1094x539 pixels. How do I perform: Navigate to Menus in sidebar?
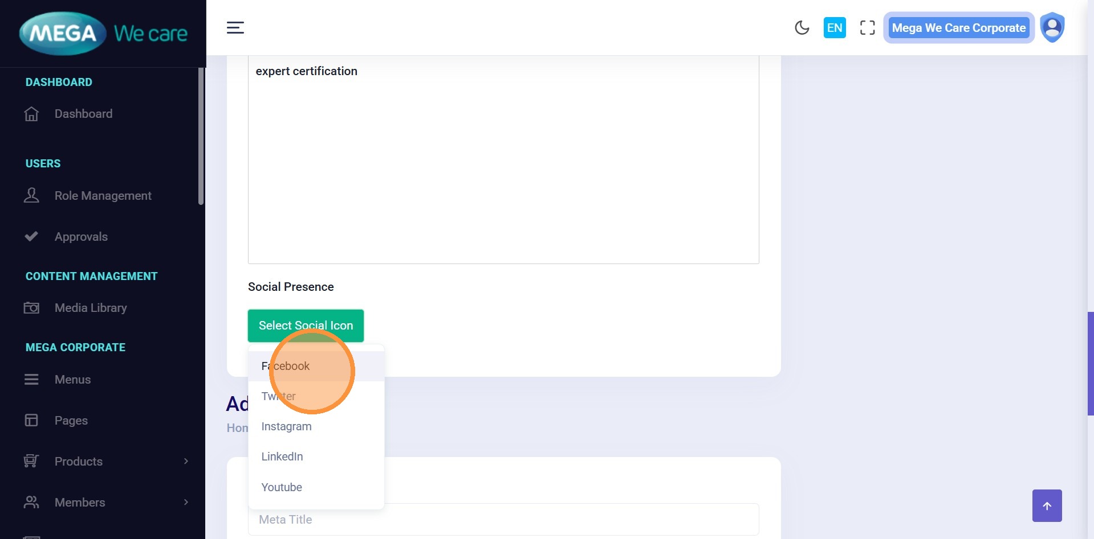(x=72, y=380)
